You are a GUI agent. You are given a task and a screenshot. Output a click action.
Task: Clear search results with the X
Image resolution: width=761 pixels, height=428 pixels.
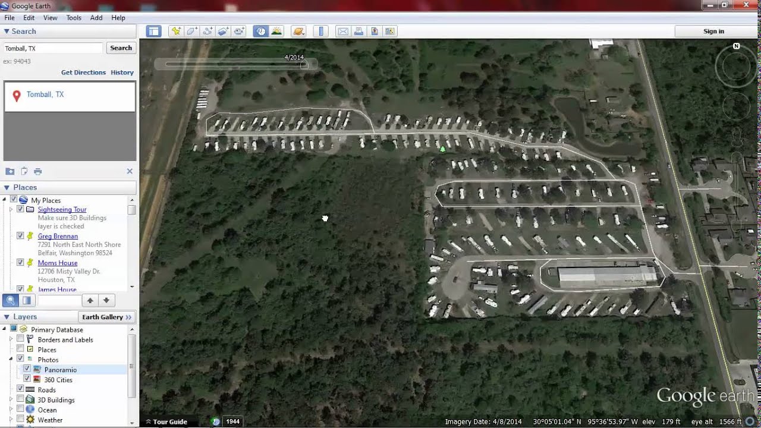130,171
